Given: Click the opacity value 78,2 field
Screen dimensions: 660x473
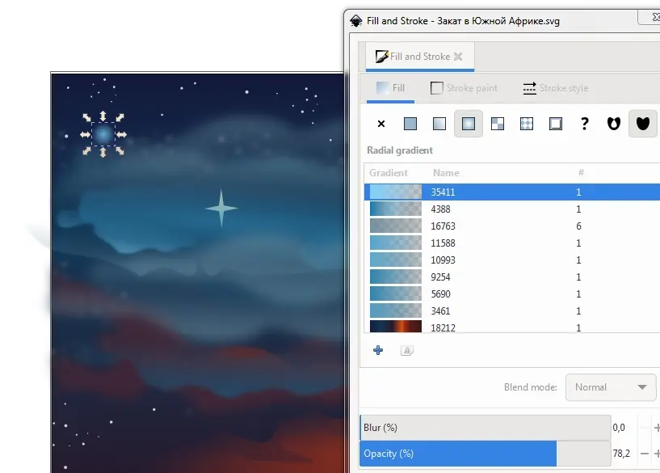Looking at the screenshot, I should pos(621,454).
